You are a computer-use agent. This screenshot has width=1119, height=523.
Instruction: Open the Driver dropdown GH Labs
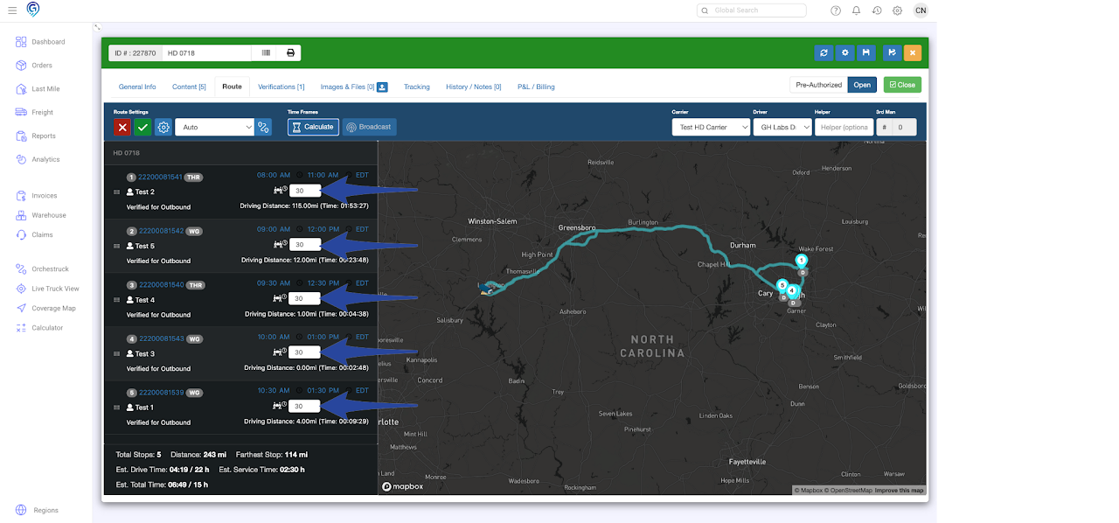click(x=782, y=127)
